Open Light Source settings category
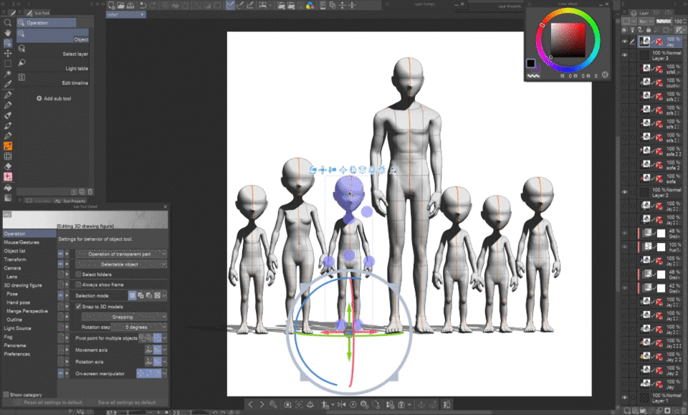This screenshot has height=415, width=688. tap(17, 328)
